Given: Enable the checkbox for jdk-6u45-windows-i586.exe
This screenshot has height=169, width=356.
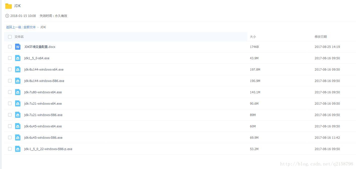Looking at the screenshot, I should 10,137.
